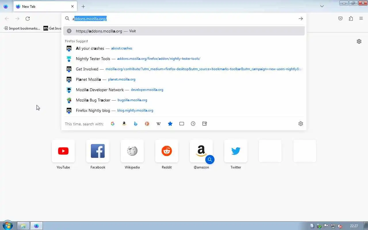Open the application hamburger menu

click(x=361, y=19)
